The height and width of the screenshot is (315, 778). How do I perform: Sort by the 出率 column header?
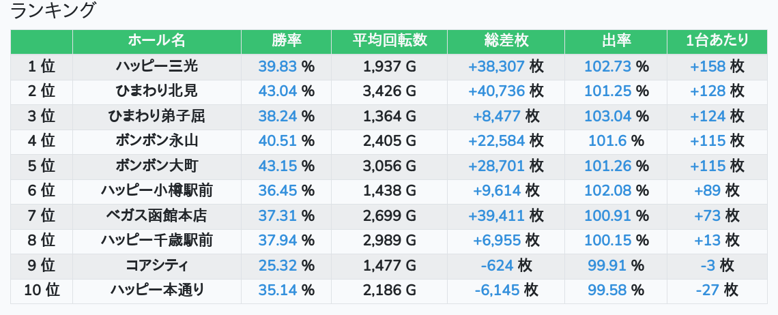tap(616, 41)
